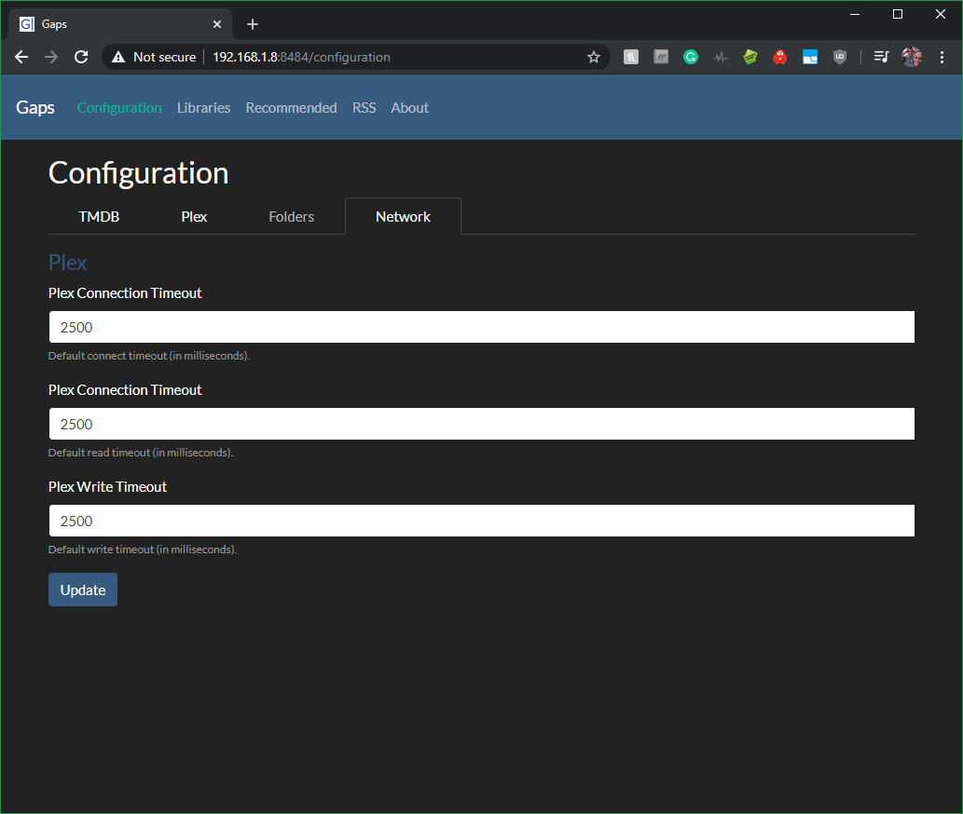Minimize the browser window
The width and height of the screenshot is (963, 814).
[854, 14]
